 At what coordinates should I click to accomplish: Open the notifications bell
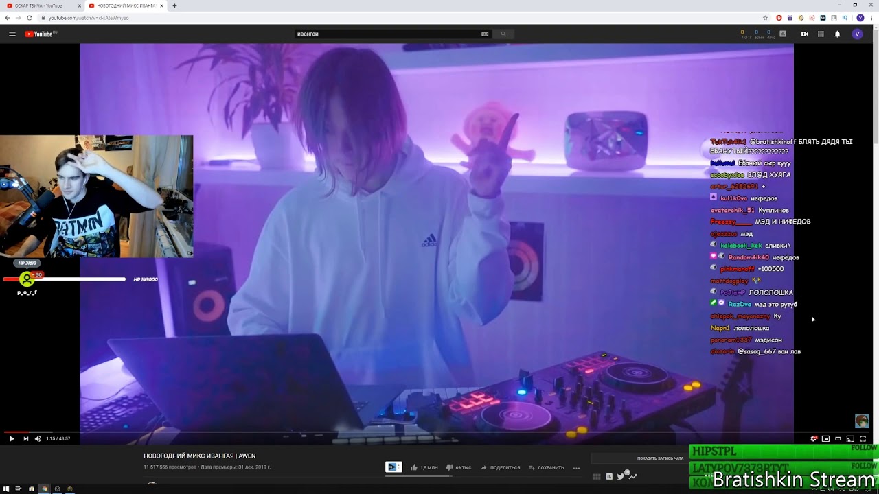(x=837, y=34)
